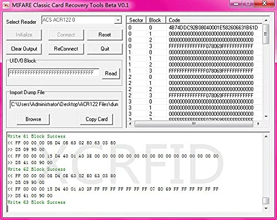Click the Block column header
This screenshot has height=220, width=277.
[156, 20]
